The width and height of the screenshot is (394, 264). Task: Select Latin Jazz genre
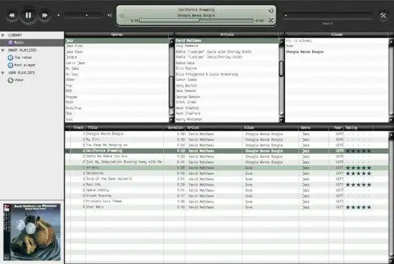pos(117,63)
